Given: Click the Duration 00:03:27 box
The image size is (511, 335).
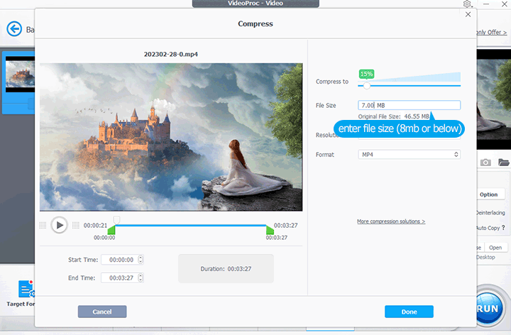Looking at the screenshot, I should 226,268.
